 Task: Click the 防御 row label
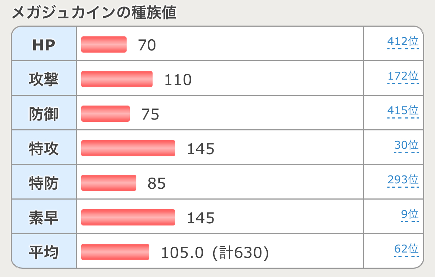coord(44,114)
